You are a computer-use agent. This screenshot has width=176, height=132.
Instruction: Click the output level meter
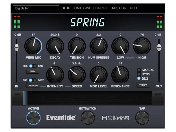coord(159,22)
